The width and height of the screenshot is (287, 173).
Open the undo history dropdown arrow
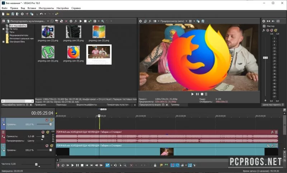45,14
